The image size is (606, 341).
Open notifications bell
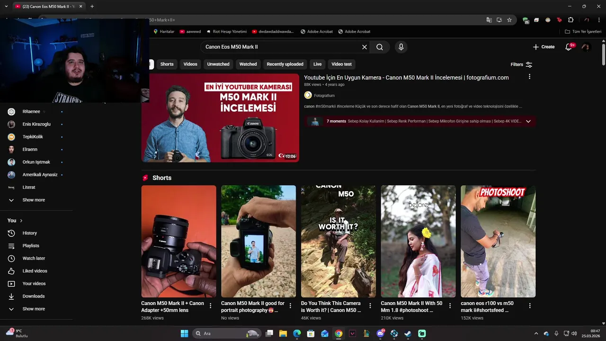point(569,47)
